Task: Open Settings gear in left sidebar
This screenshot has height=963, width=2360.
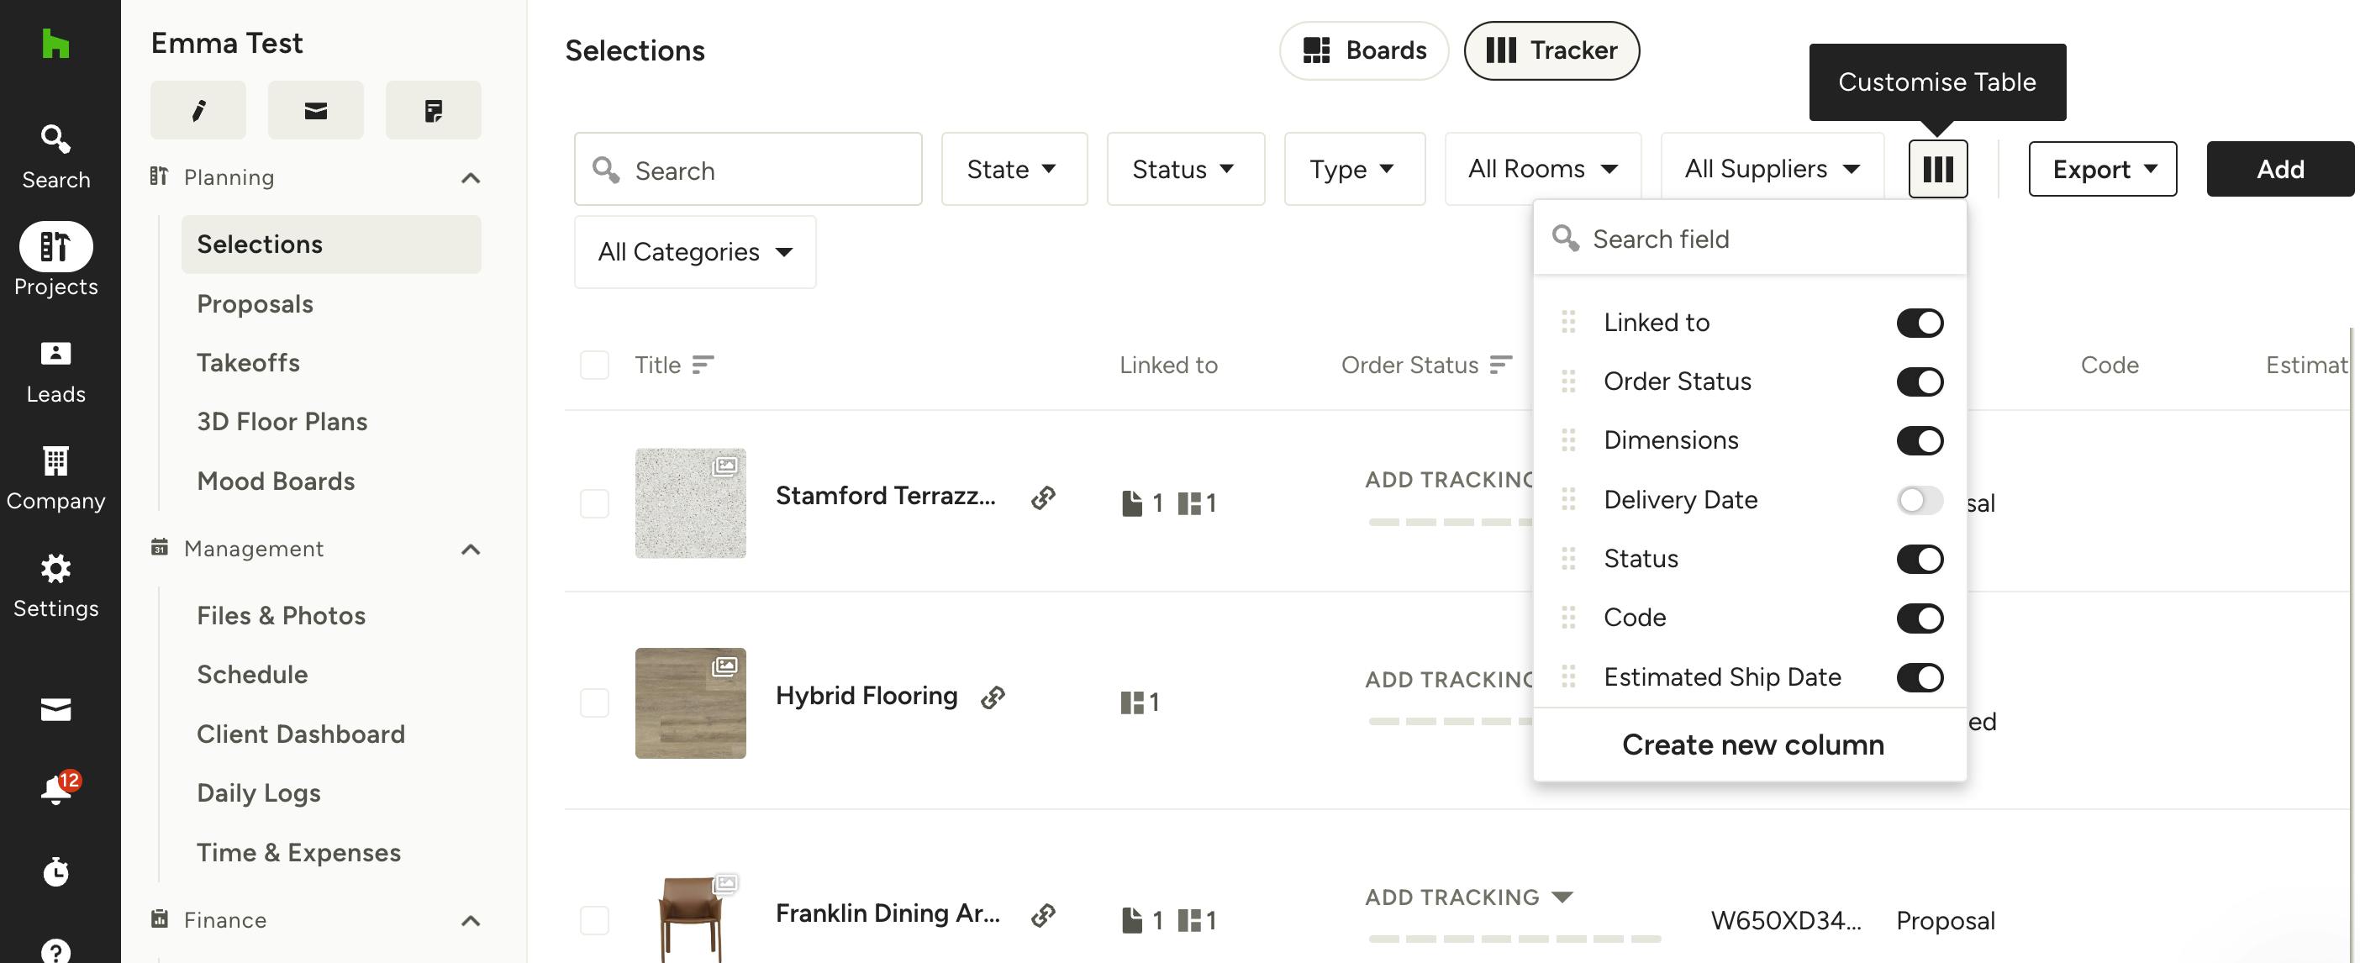Action: 55,587
